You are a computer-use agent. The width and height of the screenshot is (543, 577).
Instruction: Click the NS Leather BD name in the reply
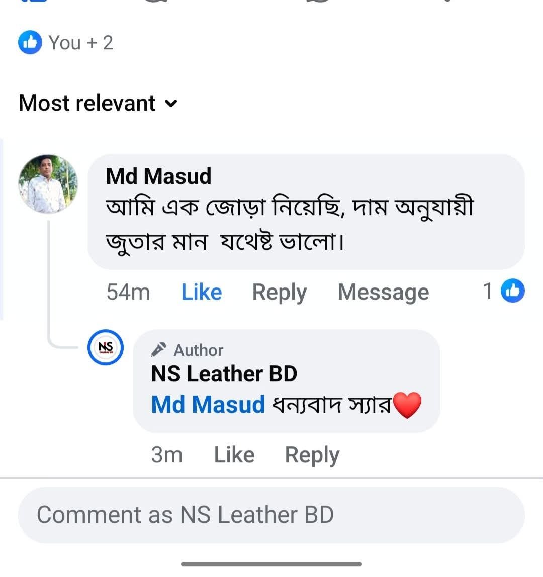tap(224, 374)
